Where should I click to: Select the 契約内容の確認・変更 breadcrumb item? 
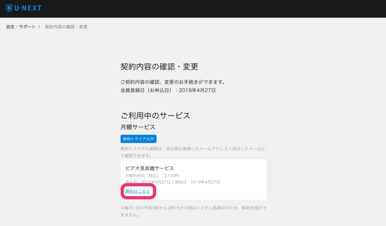point(66,27)
